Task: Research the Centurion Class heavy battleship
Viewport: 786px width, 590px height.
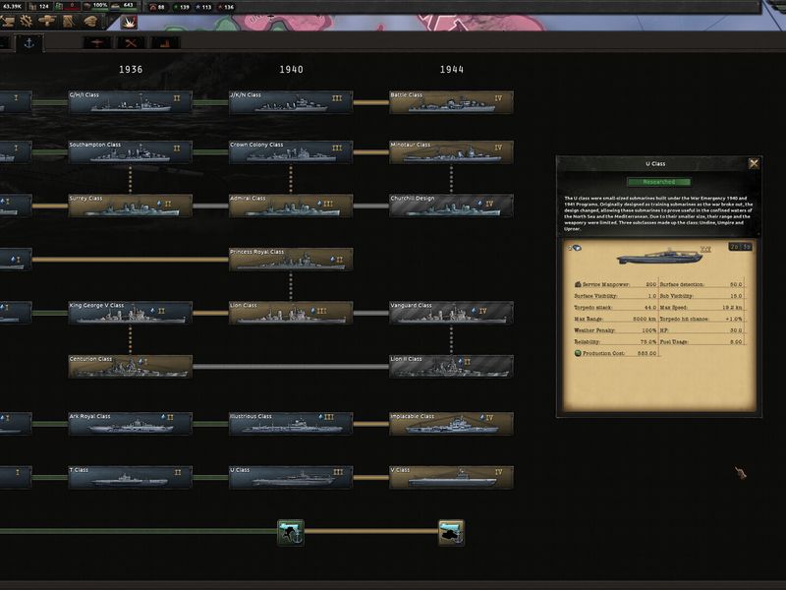Action: pos(131,366)
